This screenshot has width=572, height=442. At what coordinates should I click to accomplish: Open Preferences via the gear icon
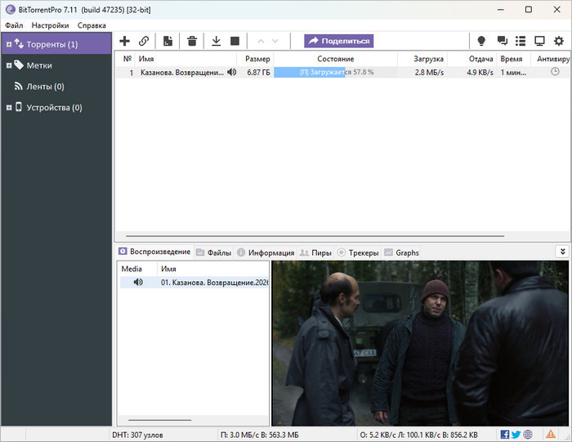[559, 41]
